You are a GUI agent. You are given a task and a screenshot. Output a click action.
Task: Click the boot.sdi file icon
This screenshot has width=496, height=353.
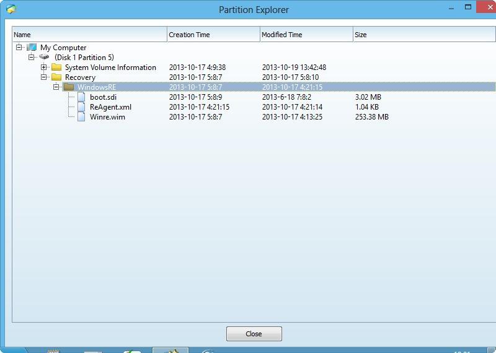[x=81, y=97]
